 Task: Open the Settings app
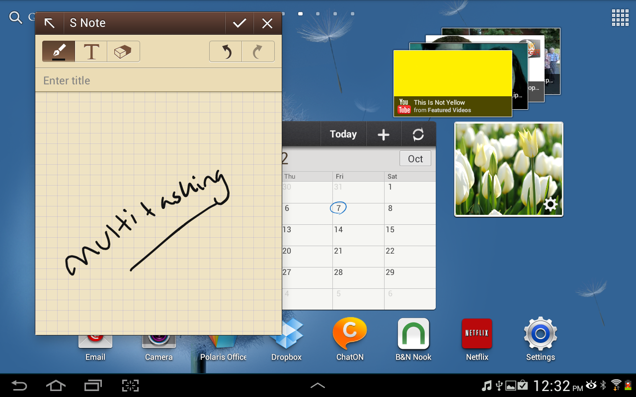coord(541,340)
